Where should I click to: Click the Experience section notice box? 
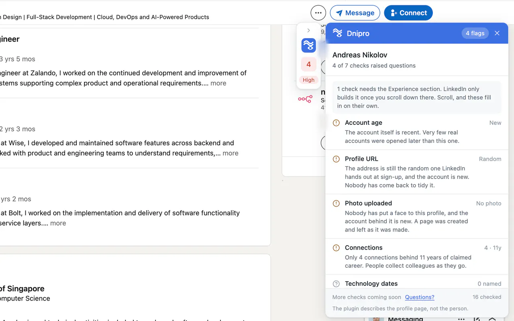click(x=417, y=98)
